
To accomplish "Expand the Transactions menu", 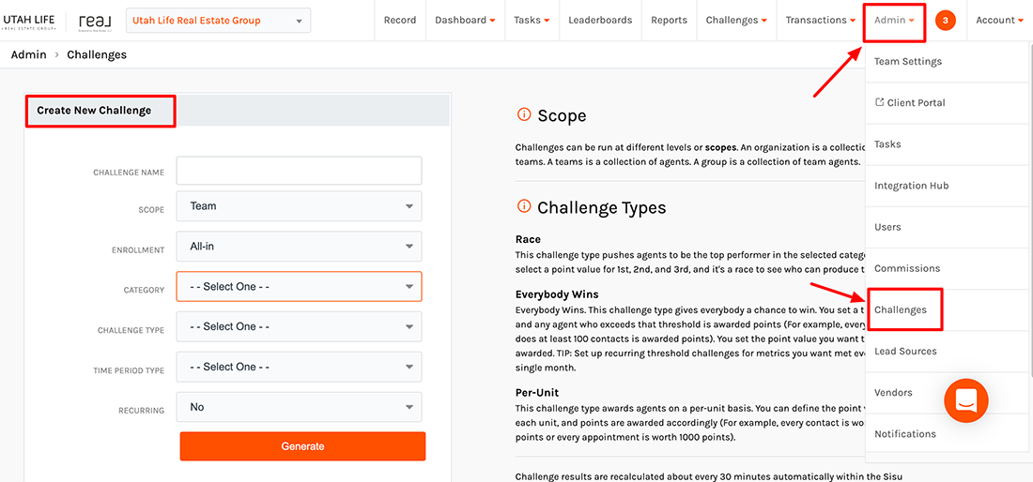I will pos(820,21).
